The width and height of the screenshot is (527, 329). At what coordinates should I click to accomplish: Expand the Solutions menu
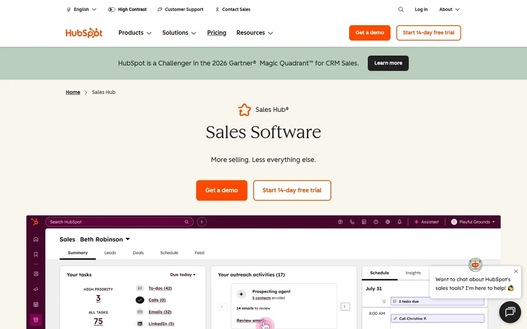coord(179,33)
